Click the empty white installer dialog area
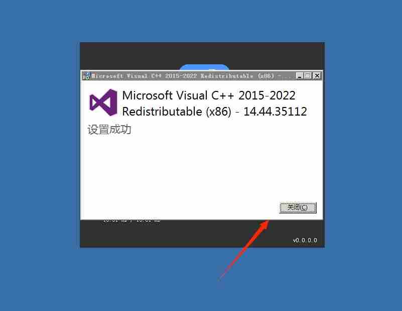 click(180, 169)
